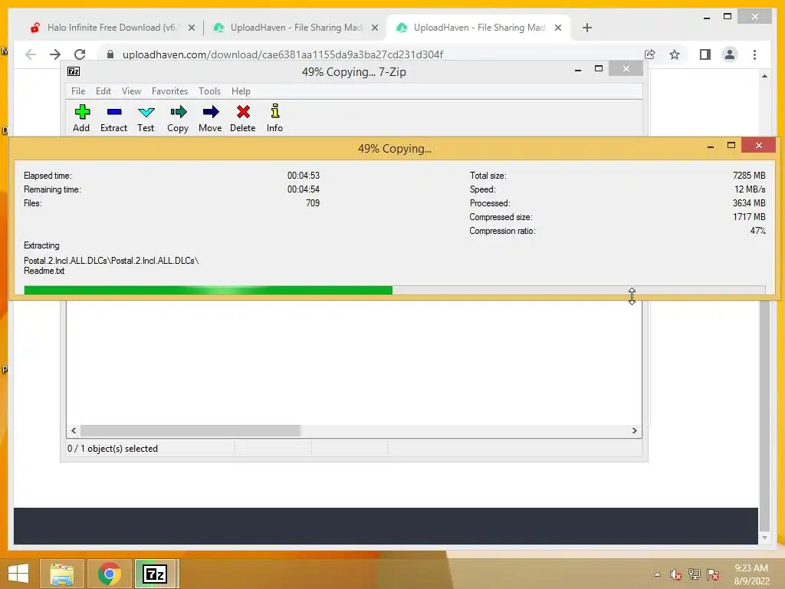Screen dimensions: 785x589
Task: Click the green copying progress bar
Action: tap(209, 290)
